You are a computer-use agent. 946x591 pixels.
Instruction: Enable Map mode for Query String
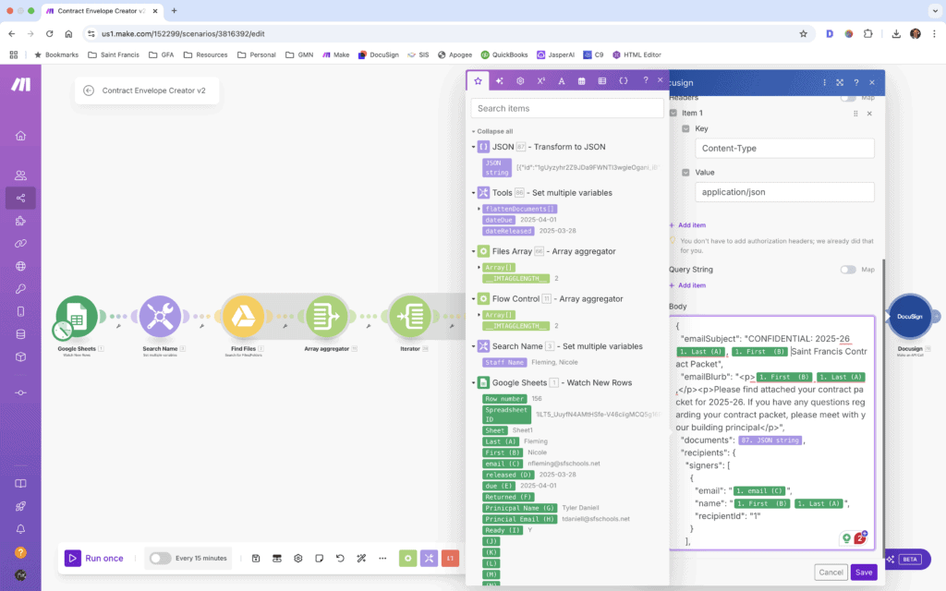pos(848,270)
